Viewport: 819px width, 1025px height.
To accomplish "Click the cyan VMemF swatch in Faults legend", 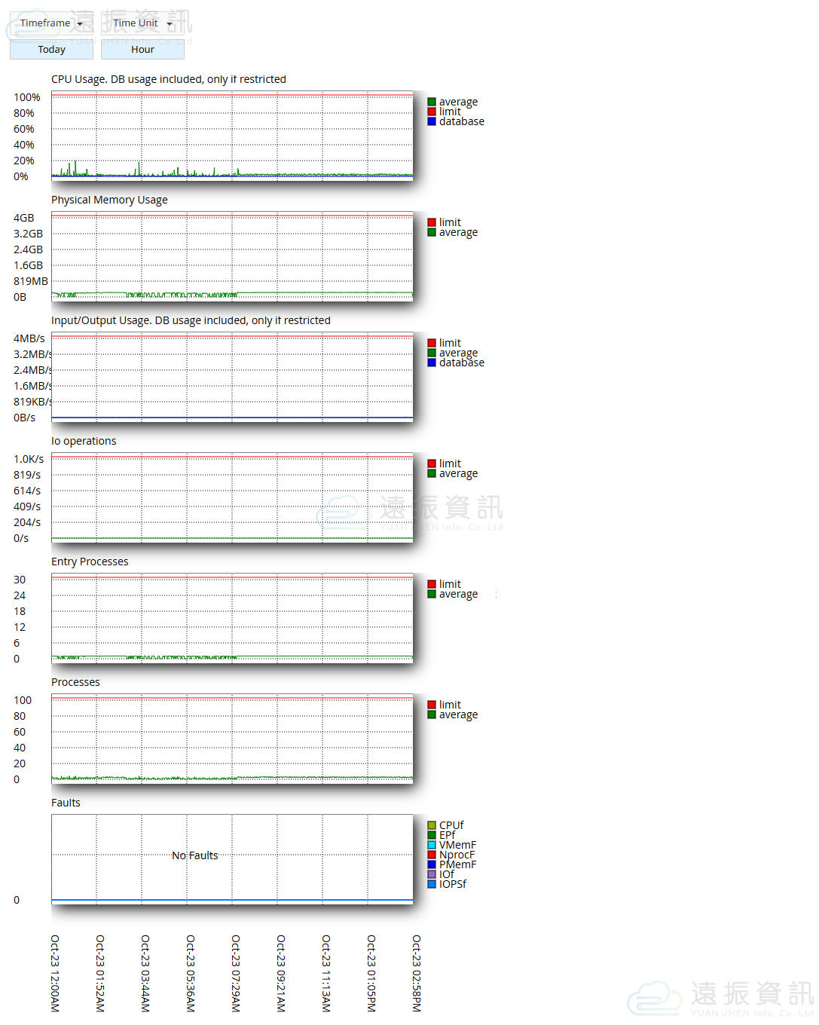I will tap(432, 845).
